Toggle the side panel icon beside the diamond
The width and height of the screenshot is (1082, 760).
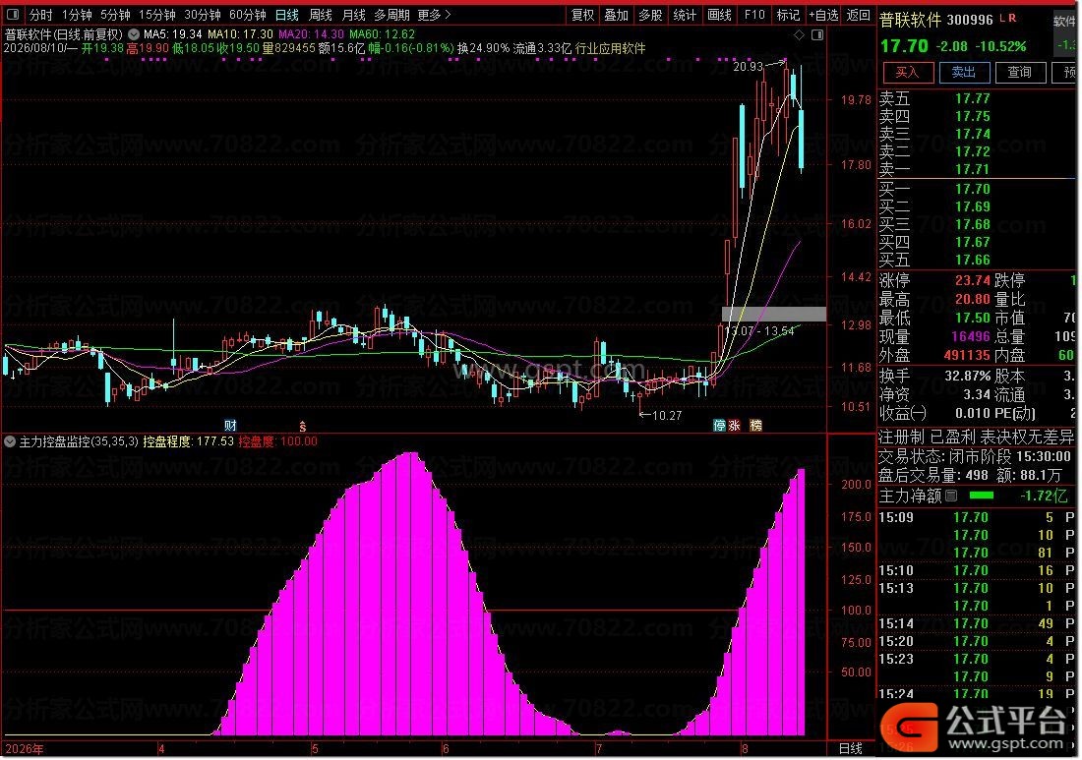point(817,34)
